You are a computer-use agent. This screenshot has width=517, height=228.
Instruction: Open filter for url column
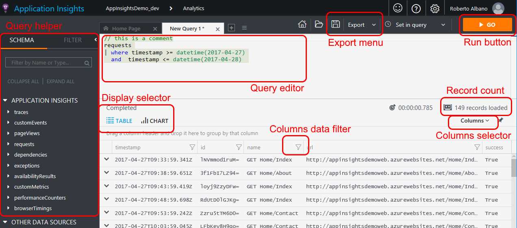coord(477,147)
